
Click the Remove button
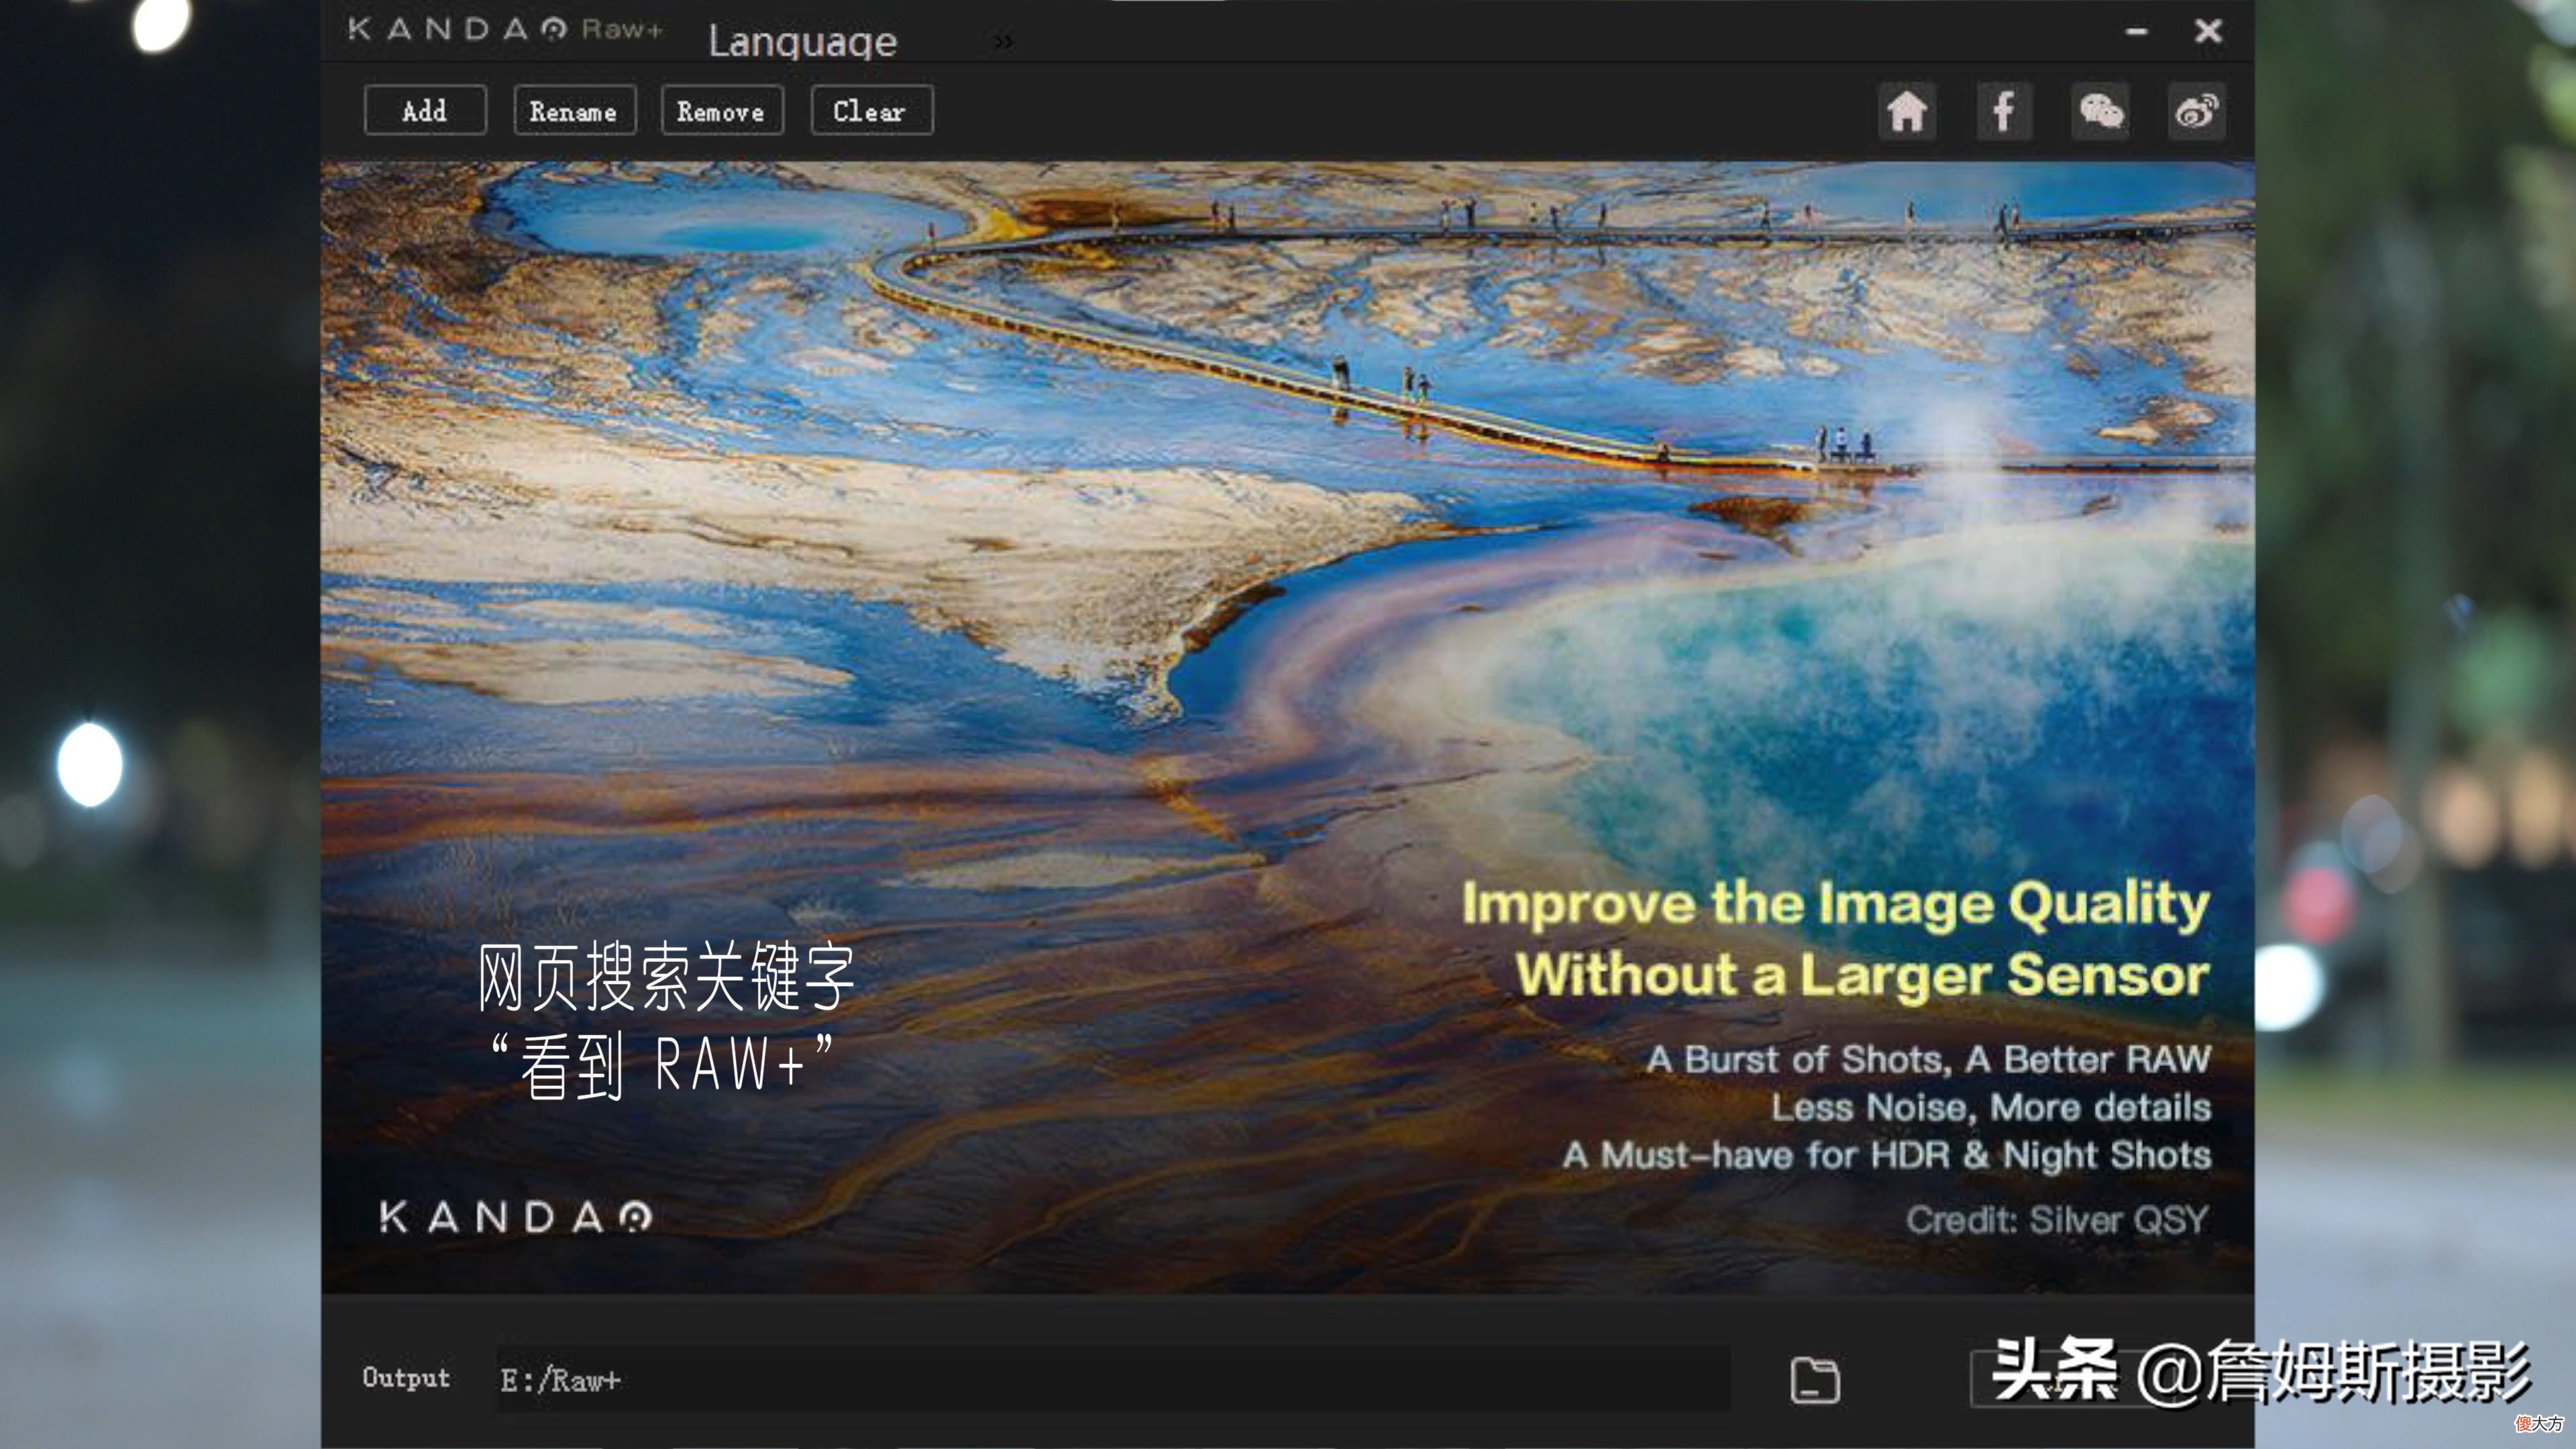point(722,110)
